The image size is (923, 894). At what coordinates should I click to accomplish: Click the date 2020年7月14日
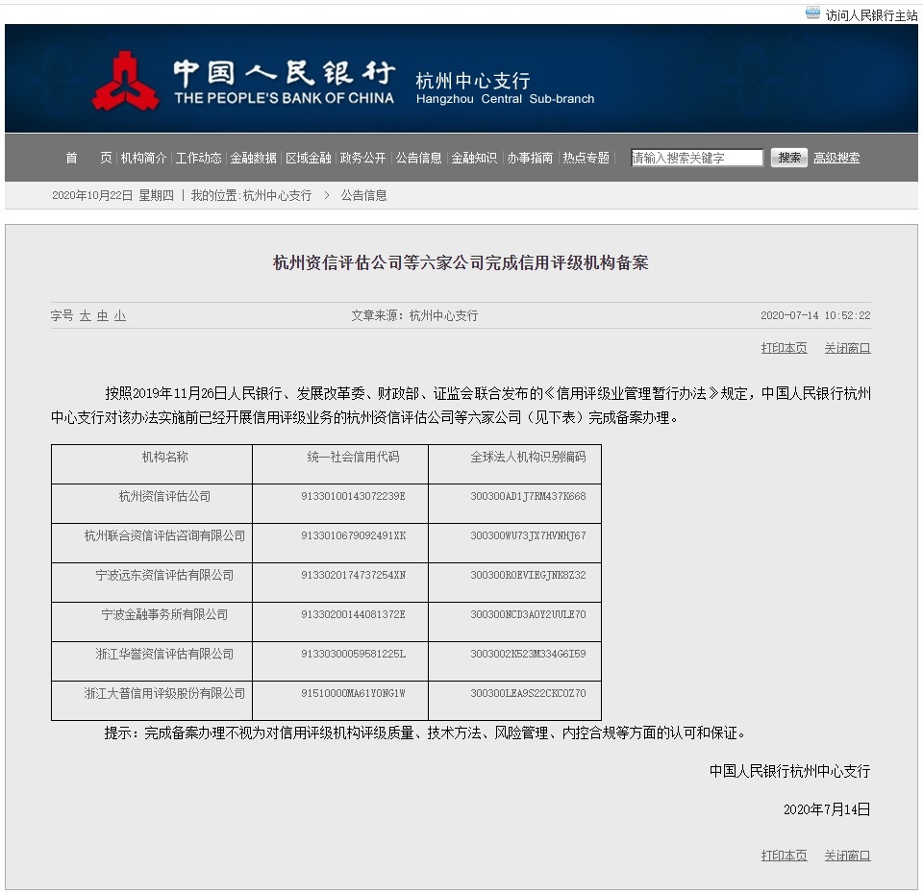coord(827,809)
